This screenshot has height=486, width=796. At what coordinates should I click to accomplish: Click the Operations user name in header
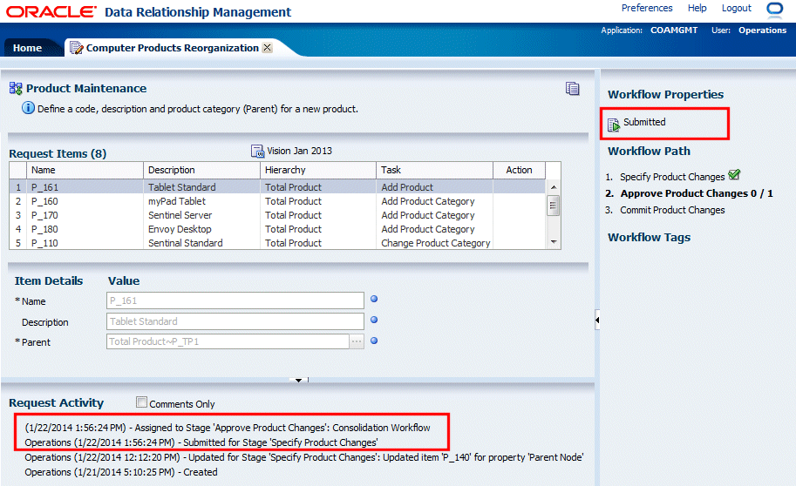click(x=763, y=30)
